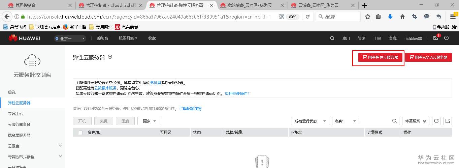Tick the select-all checkbox in the table header

[80, 133]
